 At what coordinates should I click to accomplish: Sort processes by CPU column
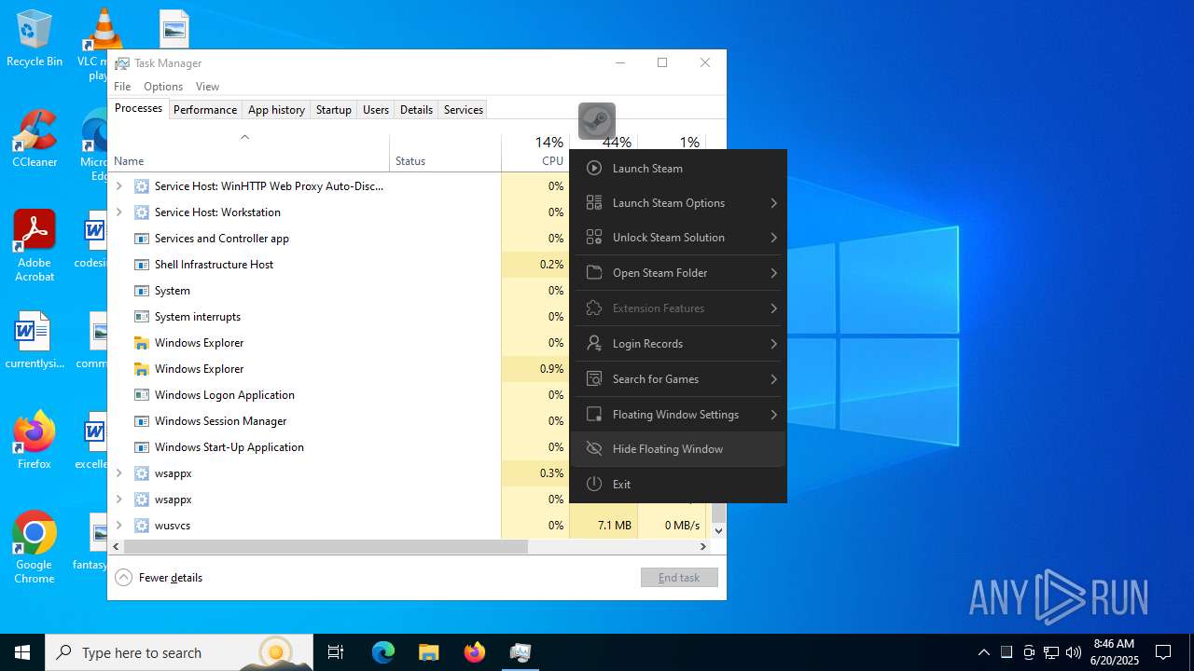(x=535, y=153)
